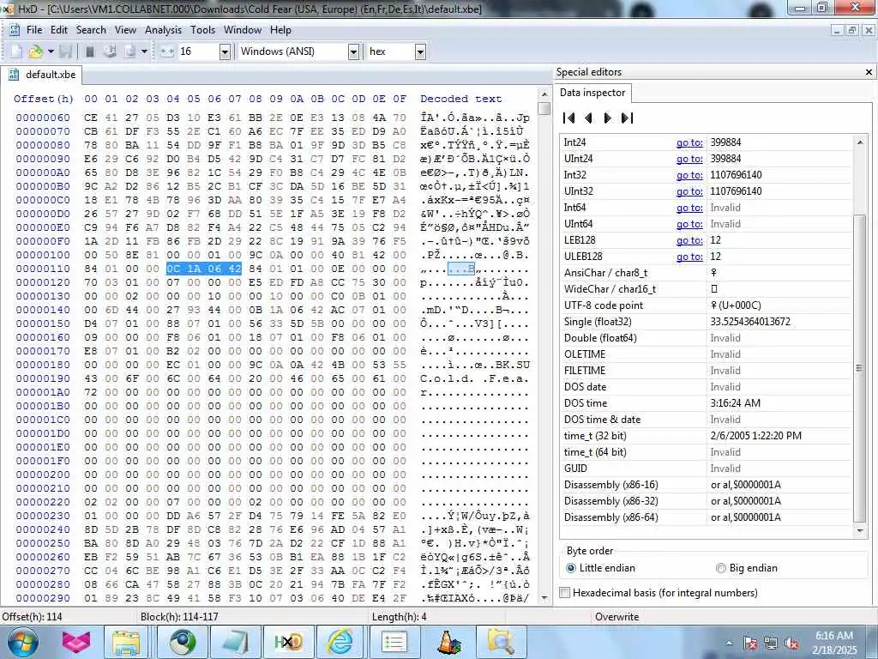The width and height of the screenshot is (878, 659).
Task: Click the document icon left of File menu
Action: pyautogui.click(x=15, y=30)
